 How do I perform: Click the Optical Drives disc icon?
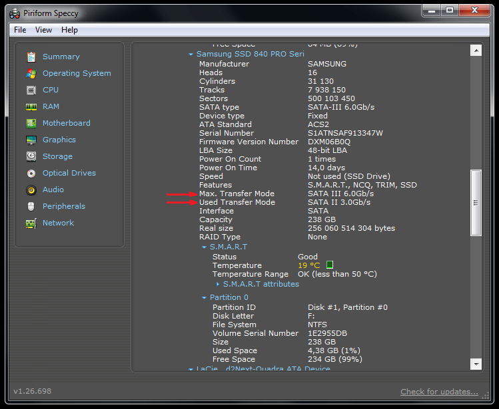pos(31,173)
